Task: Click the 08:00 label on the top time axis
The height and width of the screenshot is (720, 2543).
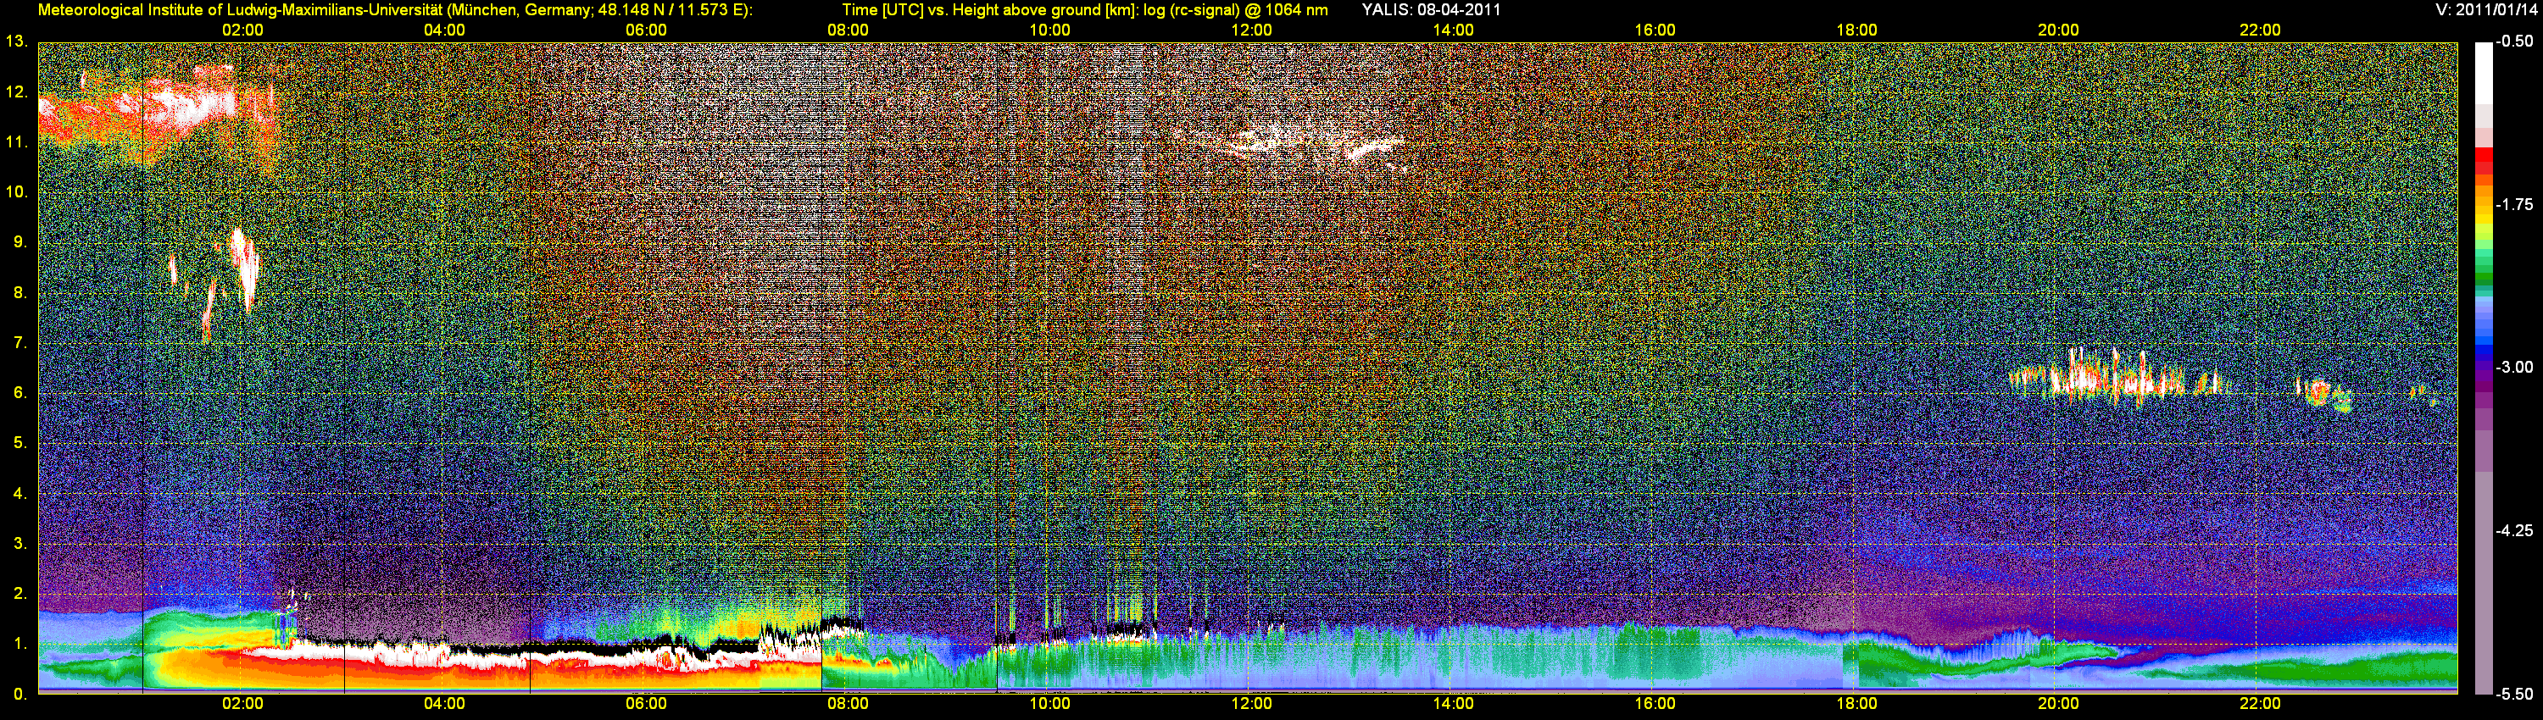Action: coord(848,30)
